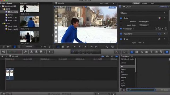Open the Color Board arrow for Correction 1
Screen dimensions: 170x95
pos(166,29)
